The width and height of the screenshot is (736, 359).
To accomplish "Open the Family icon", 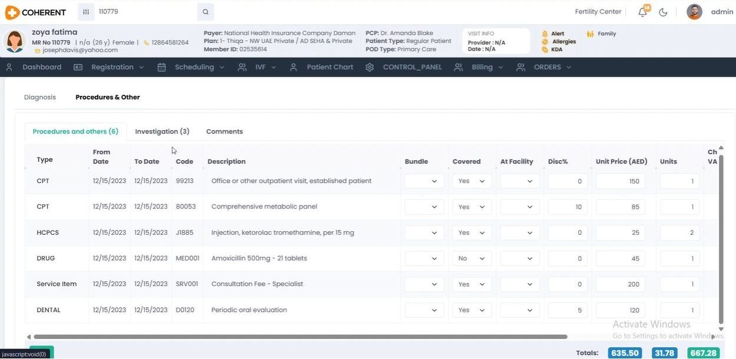I will (591, 34).
